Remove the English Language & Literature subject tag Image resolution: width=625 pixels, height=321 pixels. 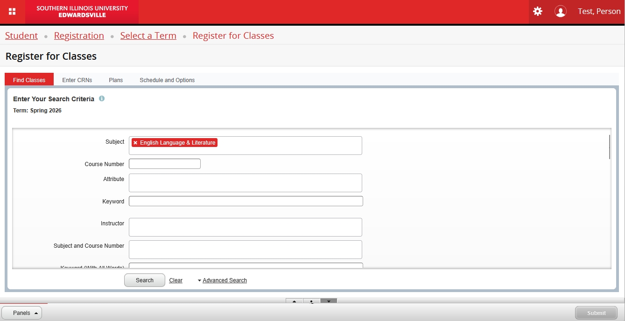point(135,143)
